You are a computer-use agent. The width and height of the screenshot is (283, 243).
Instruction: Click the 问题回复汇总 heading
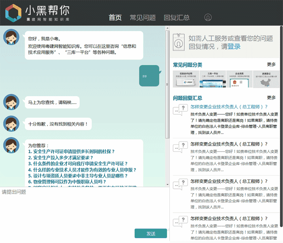tap(188, 98)
